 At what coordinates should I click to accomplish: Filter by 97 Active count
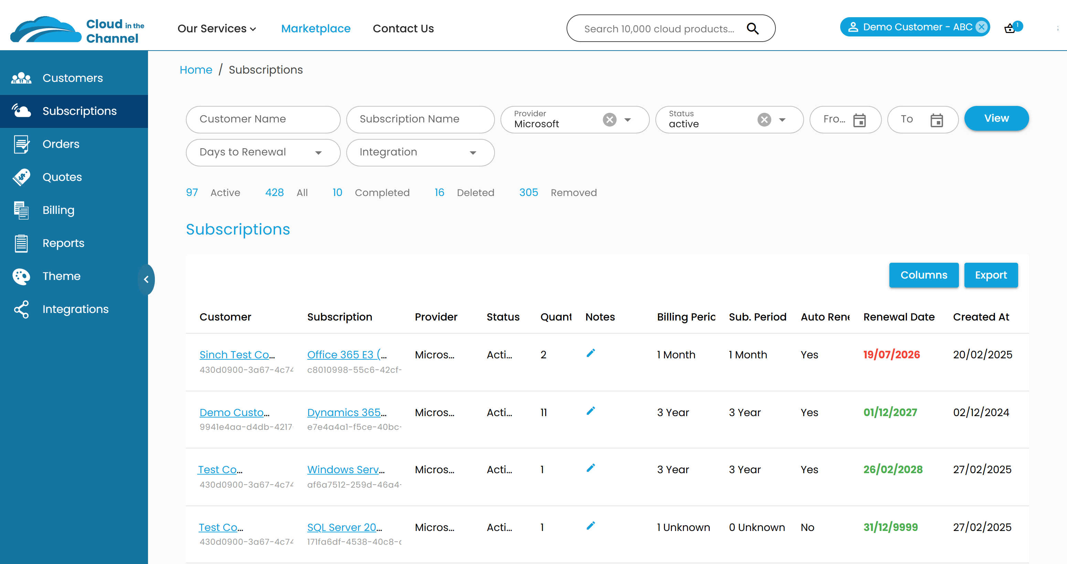click(213, 193)
